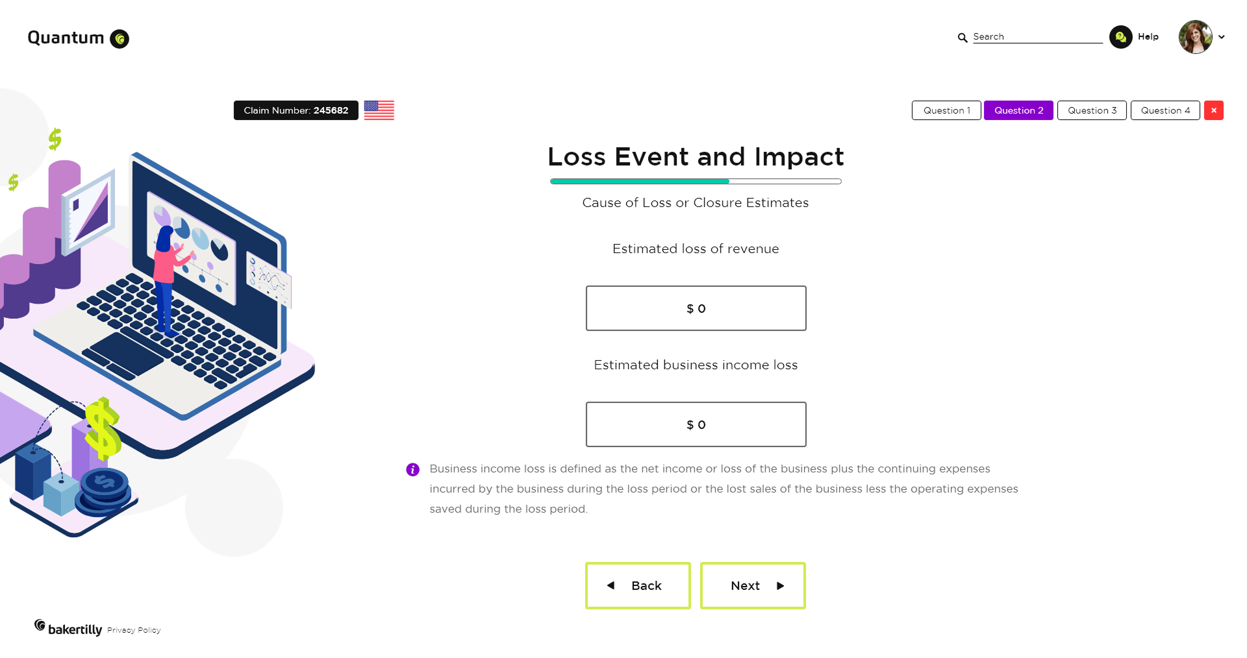The height and width of the screenshot is (658, 1247).
Task: Select the Question 2 tab
Action: pos(1018,110)
